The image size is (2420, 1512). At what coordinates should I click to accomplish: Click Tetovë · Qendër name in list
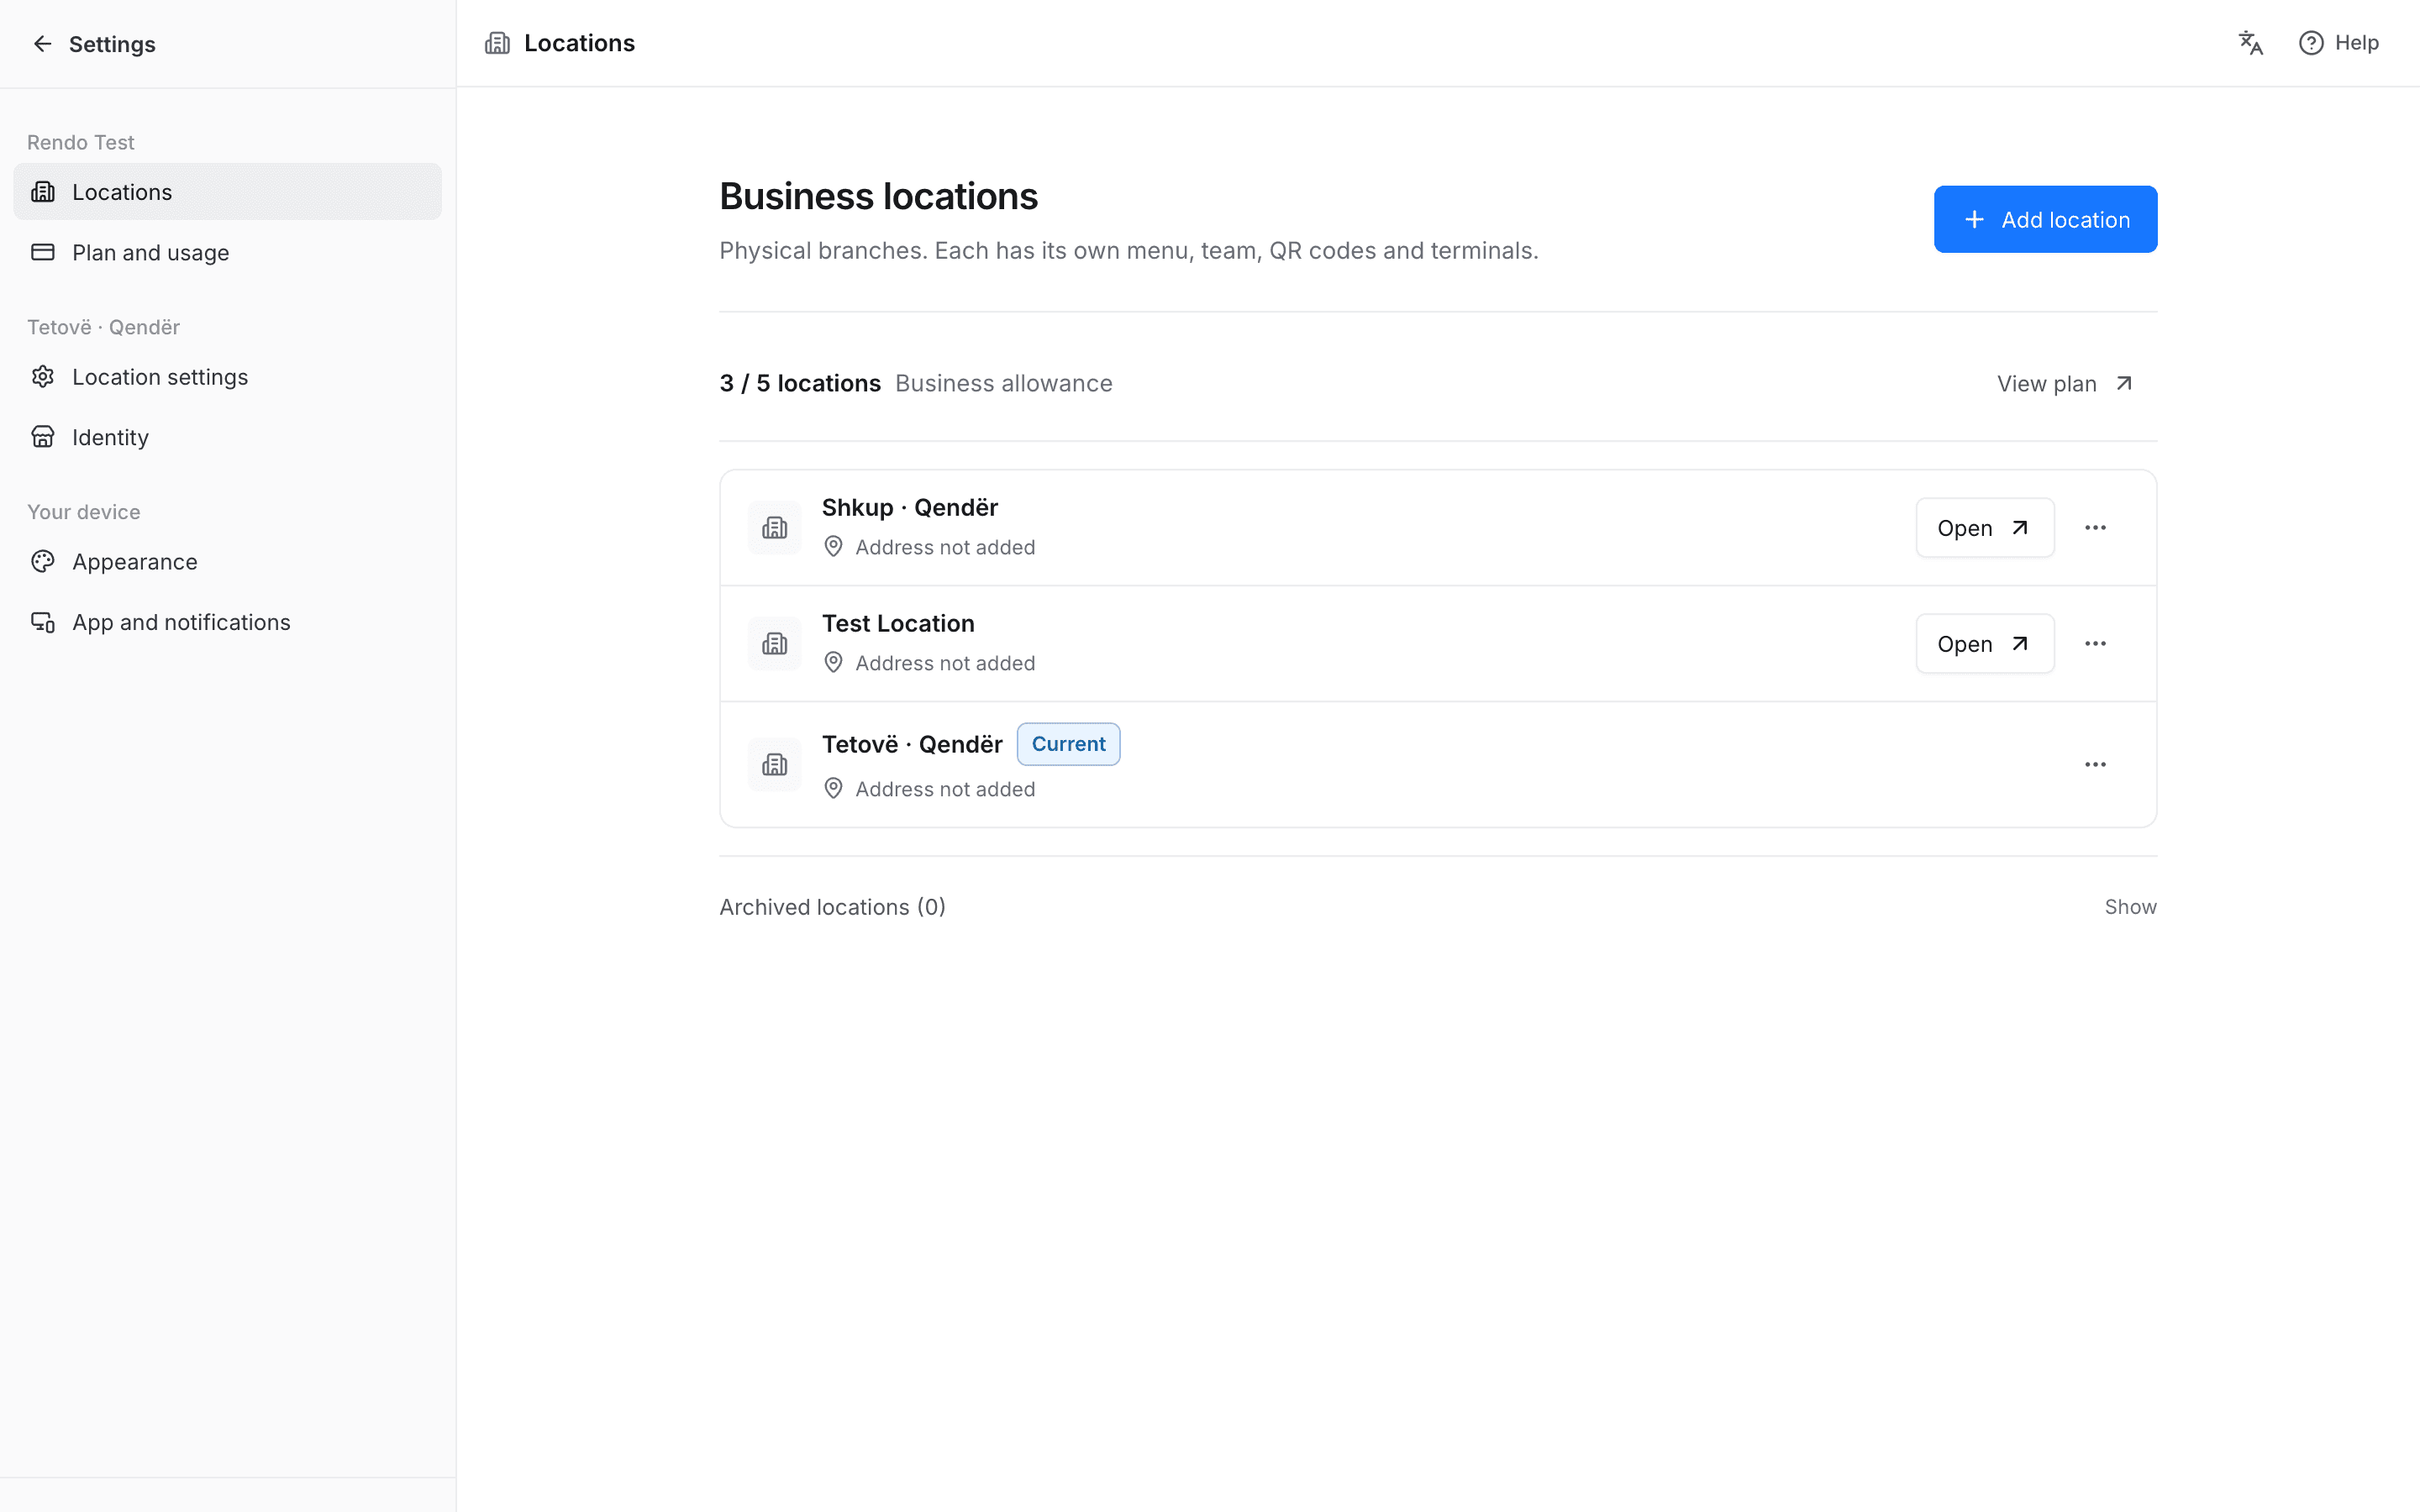[911, 745]
